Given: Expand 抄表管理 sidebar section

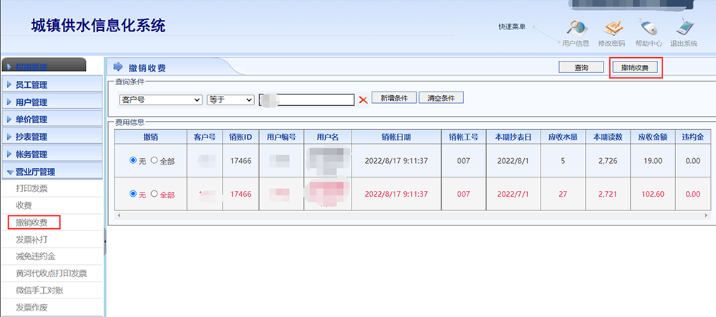Looking at the screenshot, I should tap(52, 137).
